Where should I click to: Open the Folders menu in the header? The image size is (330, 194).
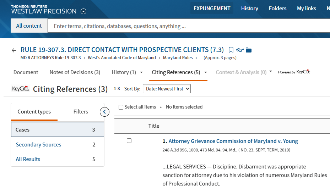(x=277, y=9)
